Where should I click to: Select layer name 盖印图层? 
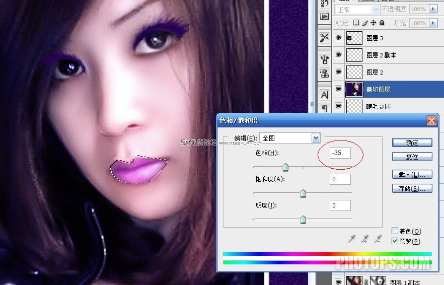pyautogui.click(x=378, y=89)
